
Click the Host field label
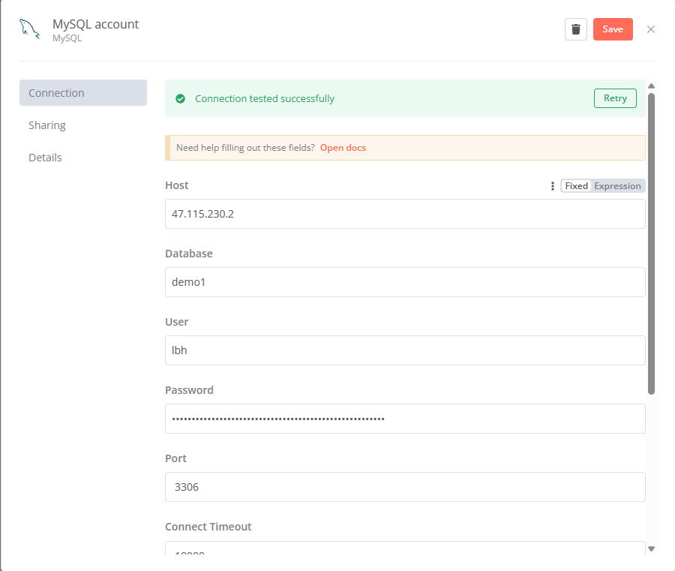177,185
